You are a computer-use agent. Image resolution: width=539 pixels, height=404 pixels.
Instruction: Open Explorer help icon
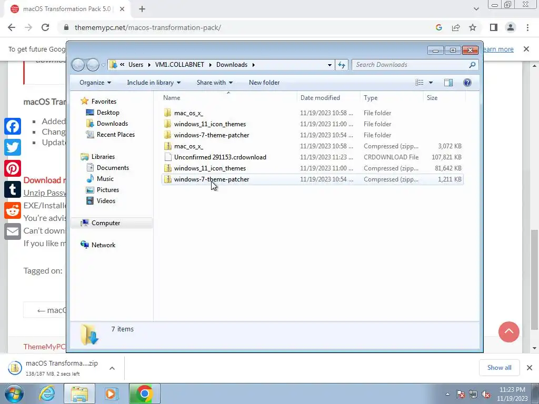pos(467,83)
